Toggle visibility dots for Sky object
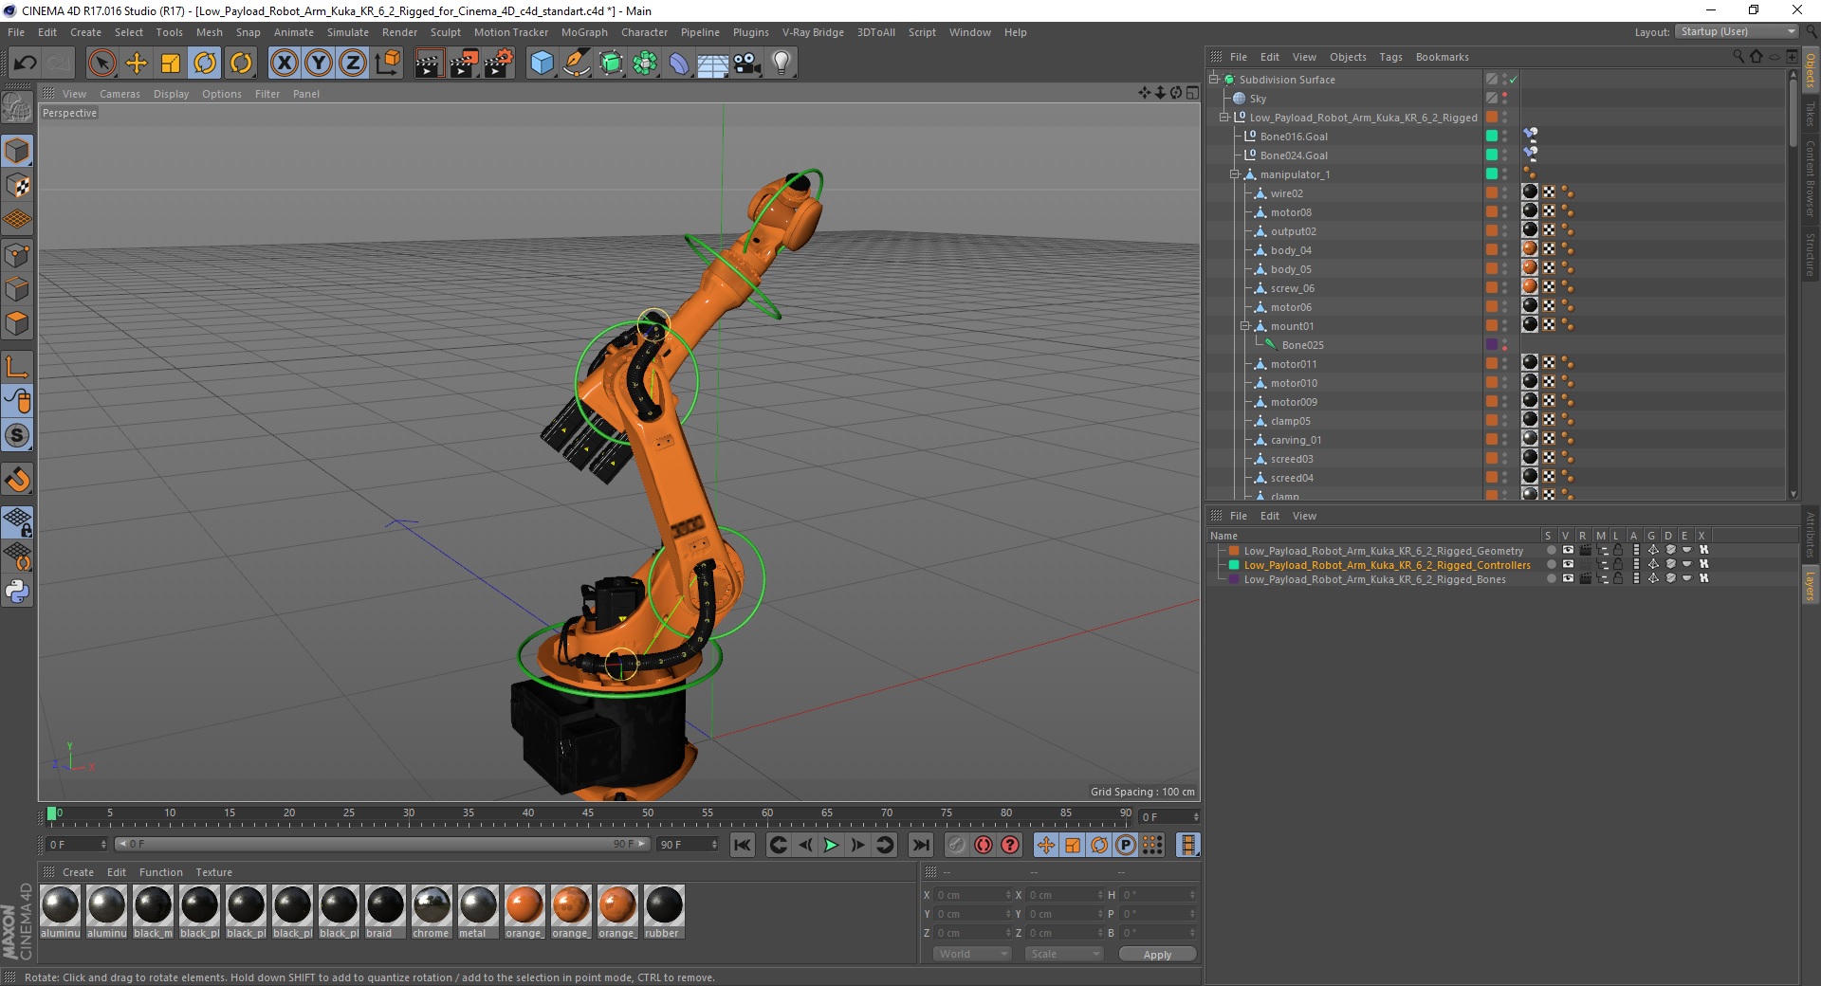 [1505, 99]
